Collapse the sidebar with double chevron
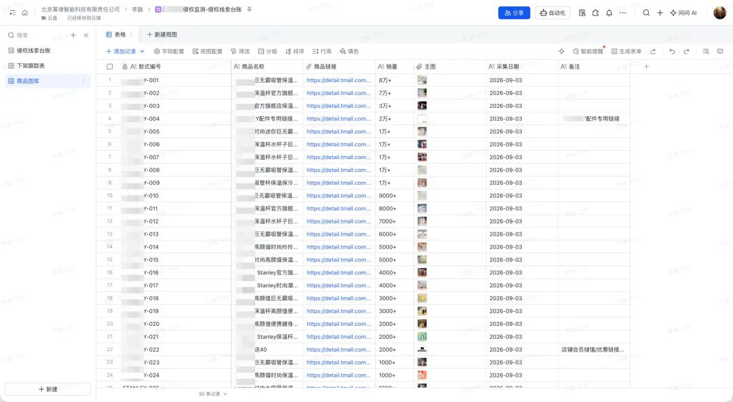This screenshot has width=733, height=402. 86,35
